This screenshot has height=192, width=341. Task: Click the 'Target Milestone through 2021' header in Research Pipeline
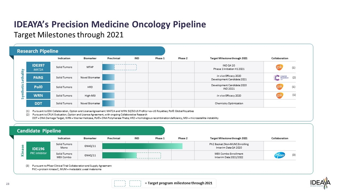tap(229, 58)
